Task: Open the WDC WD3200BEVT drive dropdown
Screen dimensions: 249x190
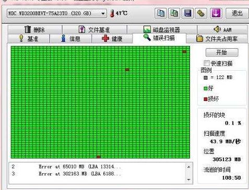Action: coord(57,14)
